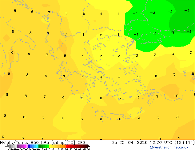Click the legend's dark maroon right arrow end
Screen dimensions: 195x150
pyautogui.click(x=88, y=146)
